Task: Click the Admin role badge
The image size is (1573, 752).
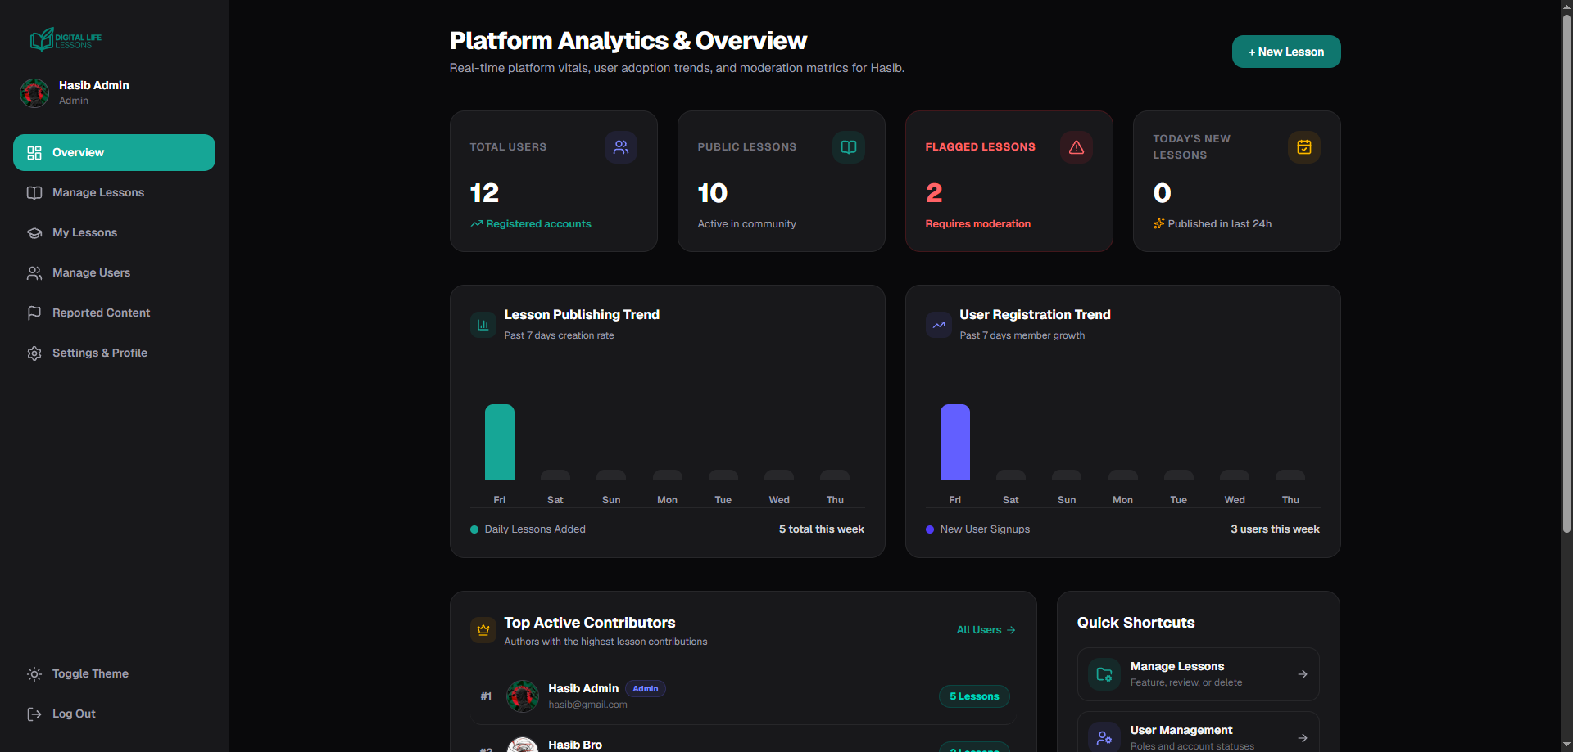Action: (x=646, y=689)
